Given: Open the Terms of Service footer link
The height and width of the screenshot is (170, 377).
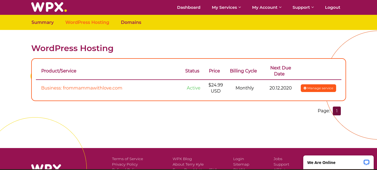Looking at the screenshot, I should [x=128, y=159].
